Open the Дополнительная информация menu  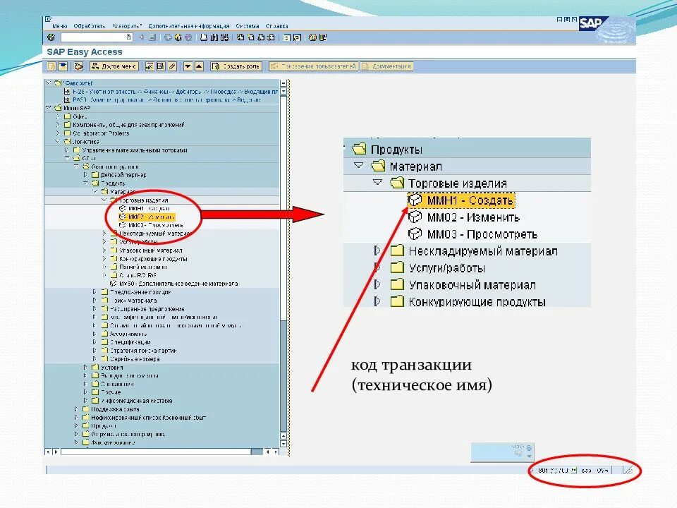coord(189,26)
